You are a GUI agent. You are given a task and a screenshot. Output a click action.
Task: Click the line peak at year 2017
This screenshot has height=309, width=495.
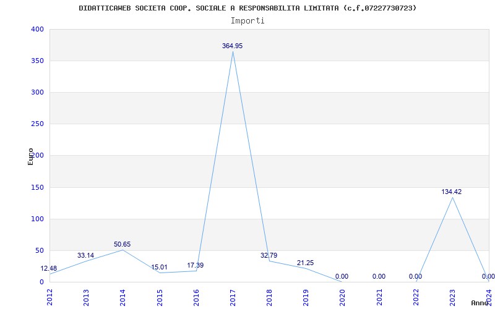[x=233, y=51]
